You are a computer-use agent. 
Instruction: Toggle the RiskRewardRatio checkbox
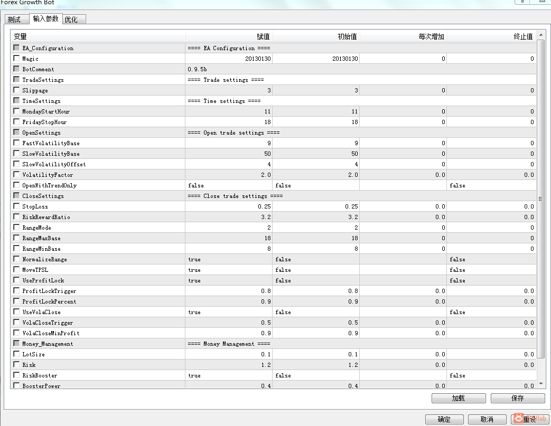pos(16,216)
